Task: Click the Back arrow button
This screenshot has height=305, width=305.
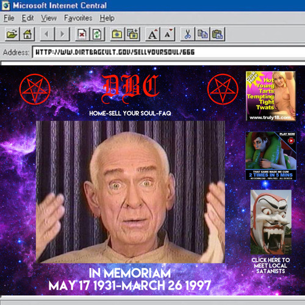Action: click(47, 34)
